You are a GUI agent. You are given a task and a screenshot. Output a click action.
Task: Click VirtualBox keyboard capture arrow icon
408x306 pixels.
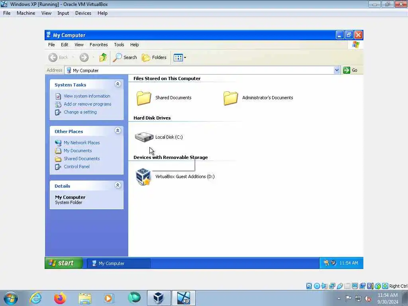pyautogui.click(x=385, y=286)
